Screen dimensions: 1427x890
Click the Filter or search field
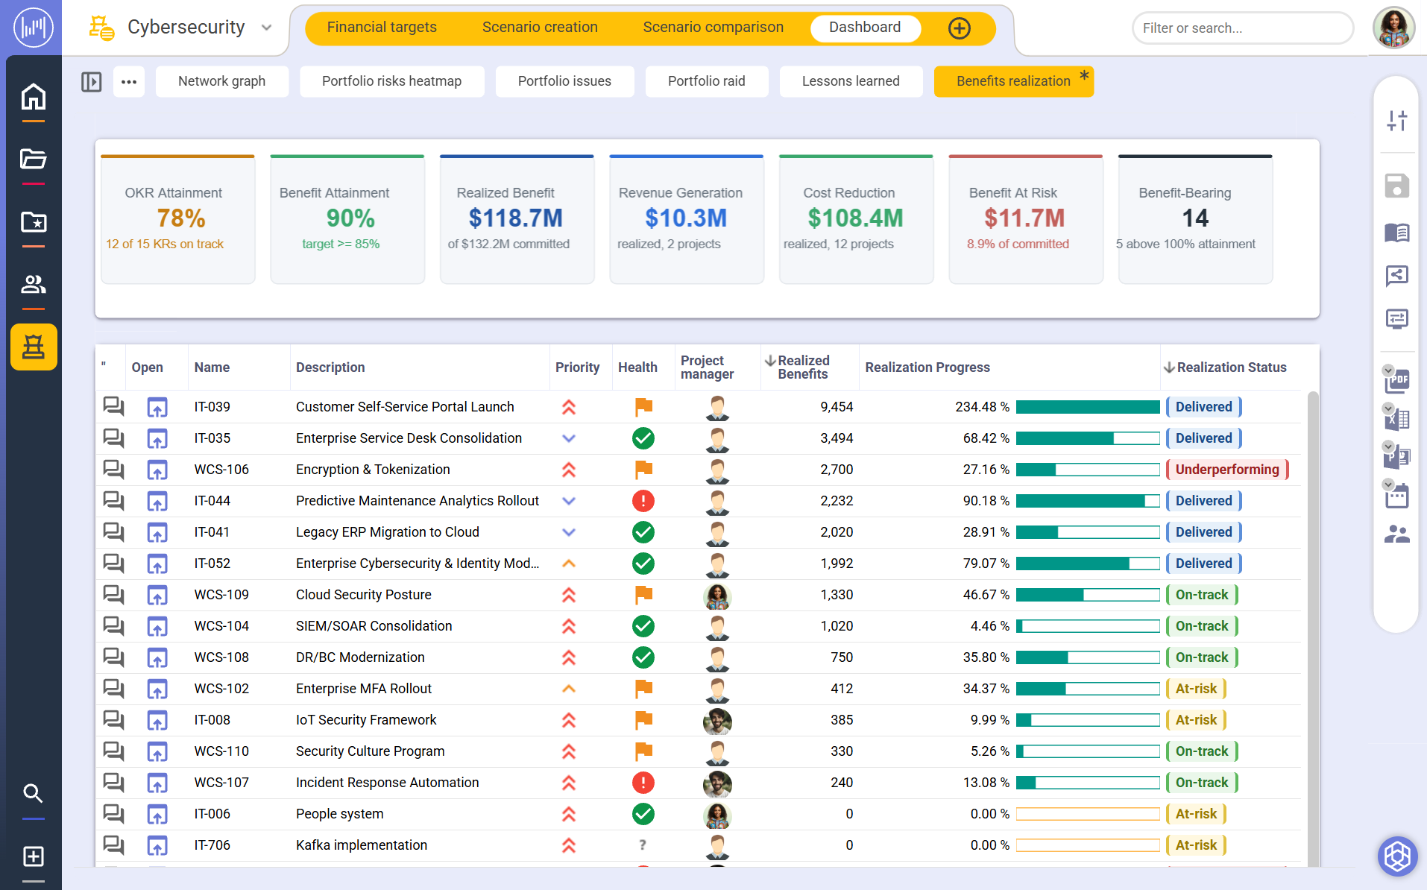pos(1242,28)
